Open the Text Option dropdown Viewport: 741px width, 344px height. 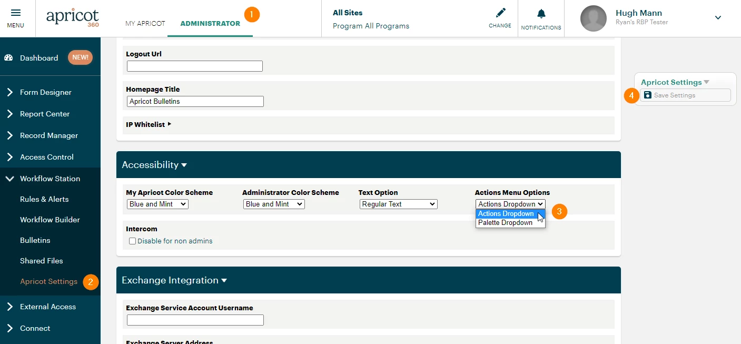coord(399,204)
